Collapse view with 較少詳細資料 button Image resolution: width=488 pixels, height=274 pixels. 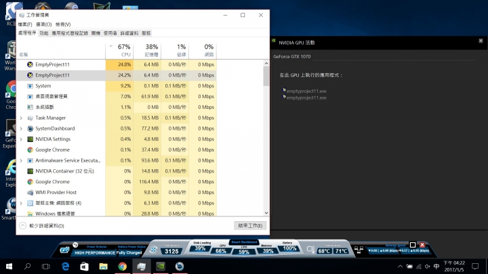(x=42, y=226)
